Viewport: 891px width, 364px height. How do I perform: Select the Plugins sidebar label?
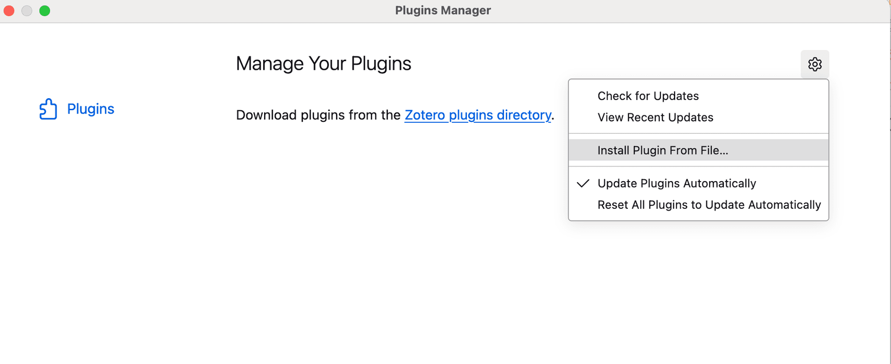[90, 109]
